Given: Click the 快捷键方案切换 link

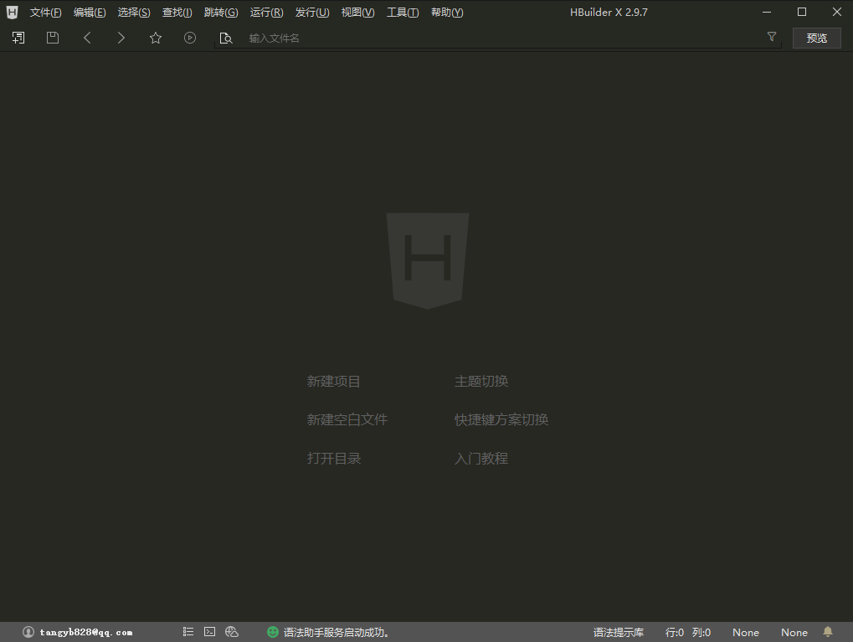Looking at the screenshot, I should 501,419.
